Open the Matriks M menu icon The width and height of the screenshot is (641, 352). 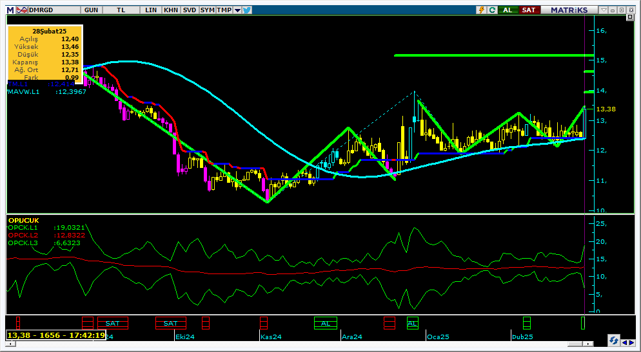10,10
